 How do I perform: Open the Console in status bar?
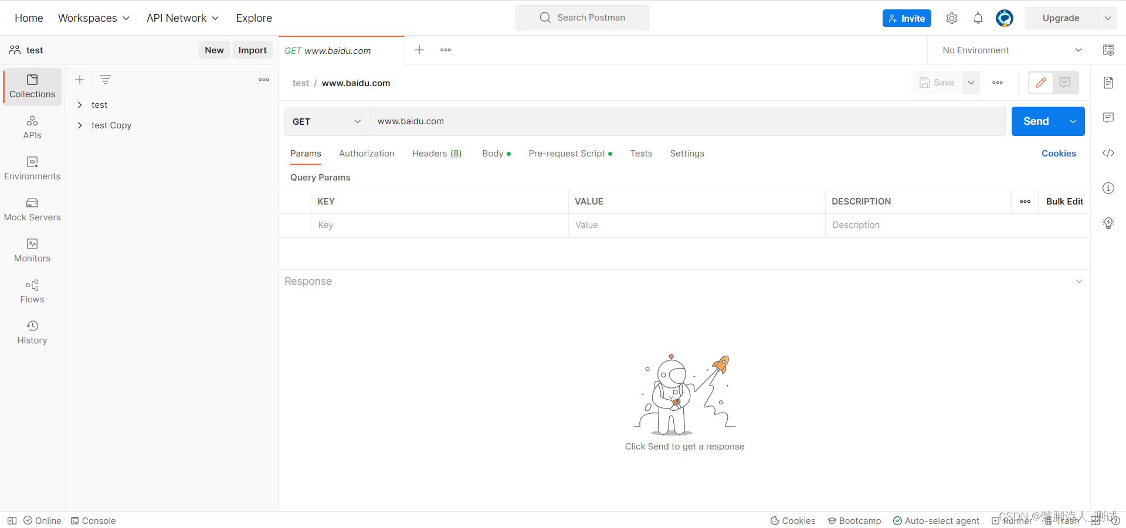tap(93, 520)
